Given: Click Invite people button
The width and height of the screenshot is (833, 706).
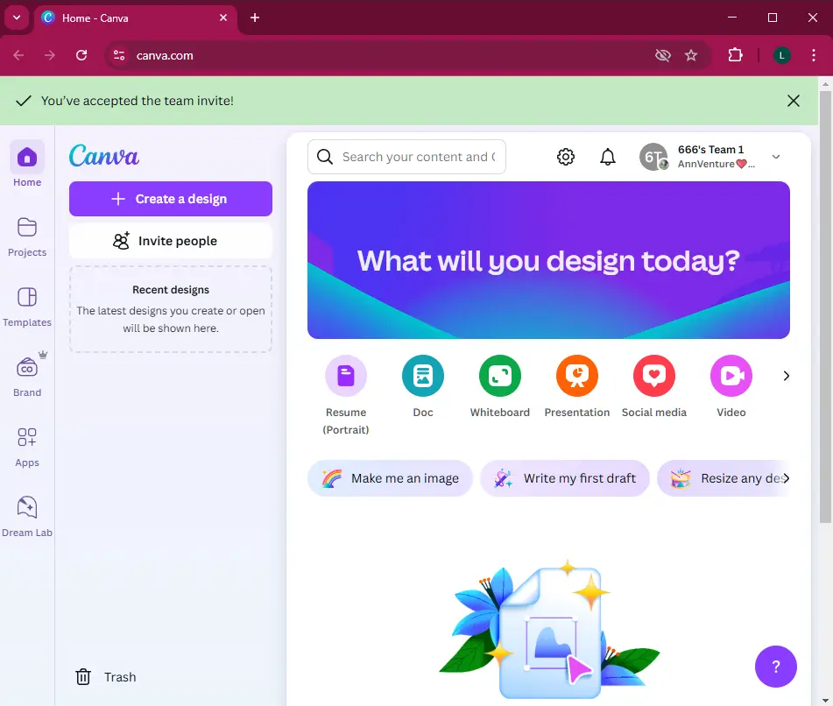Looking at the screenshot, I should click(x=171, y=241).
